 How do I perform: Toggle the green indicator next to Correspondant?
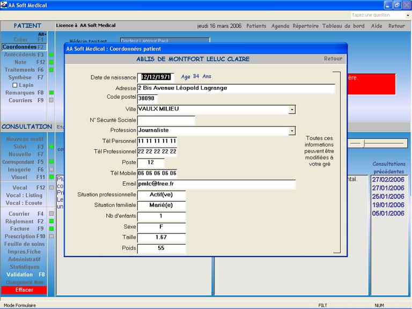[x=51, y=162]
